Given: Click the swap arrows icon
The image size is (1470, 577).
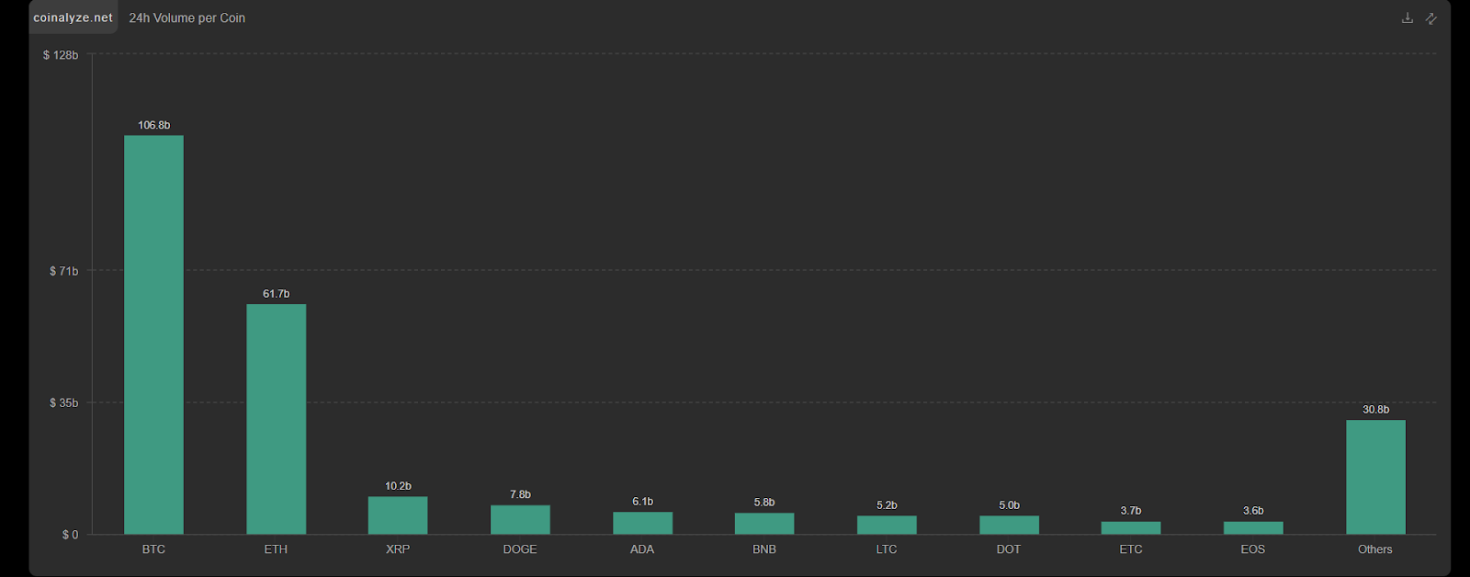Looking at the screenshot, I should pos(1430,18).
